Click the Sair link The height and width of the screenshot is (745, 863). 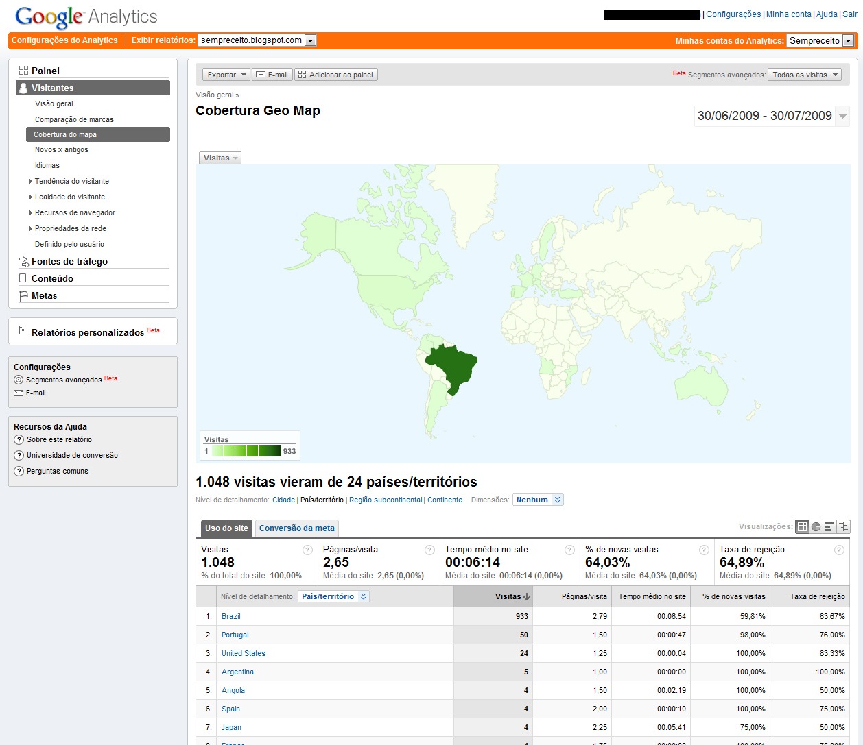[850, 14]
